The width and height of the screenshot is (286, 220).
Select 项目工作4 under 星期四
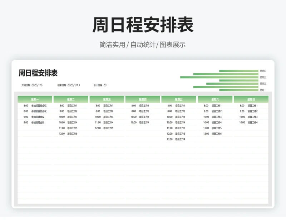(x=144, y=122)
